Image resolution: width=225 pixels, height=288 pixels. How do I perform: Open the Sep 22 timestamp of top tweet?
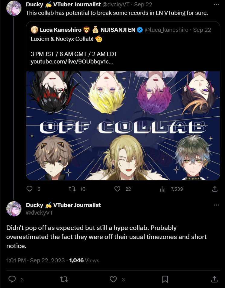143,5
